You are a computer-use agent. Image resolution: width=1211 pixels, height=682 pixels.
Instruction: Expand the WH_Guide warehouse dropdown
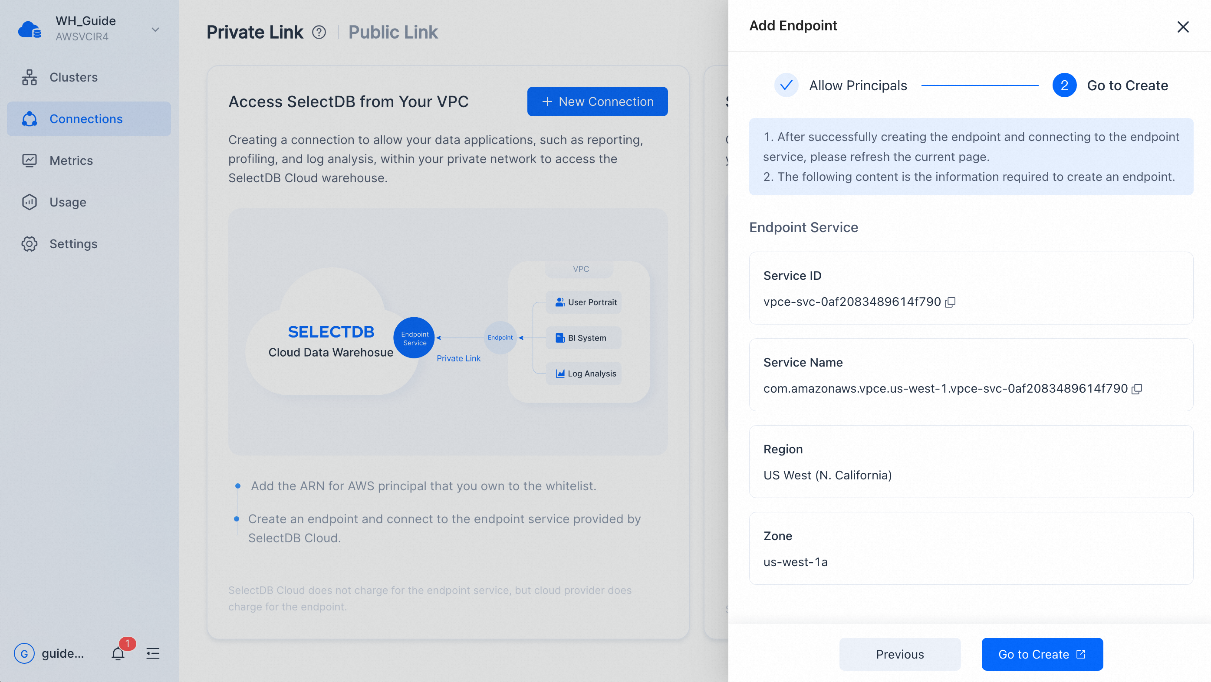tap(155, 30)
